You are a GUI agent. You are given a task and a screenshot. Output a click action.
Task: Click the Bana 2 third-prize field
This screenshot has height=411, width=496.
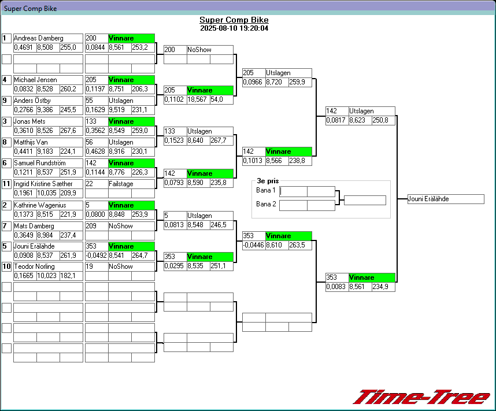(x=293, y=205)
